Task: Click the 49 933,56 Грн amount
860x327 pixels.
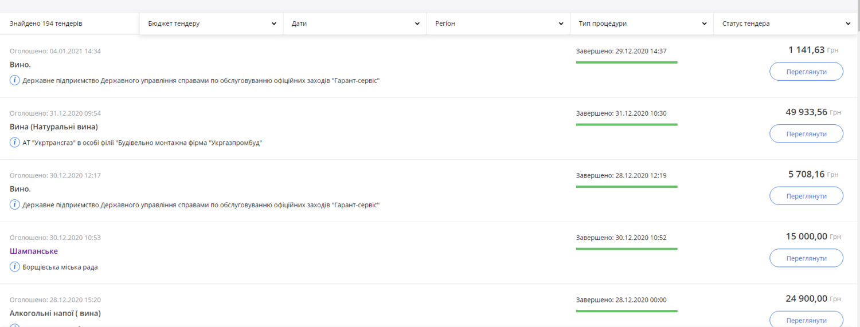Action: 812,112
